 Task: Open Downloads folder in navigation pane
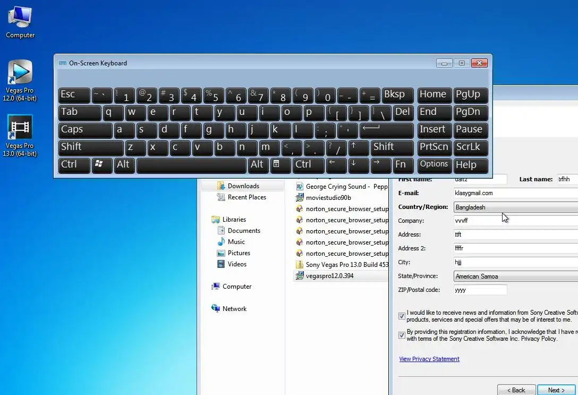[x=243, y=186]
